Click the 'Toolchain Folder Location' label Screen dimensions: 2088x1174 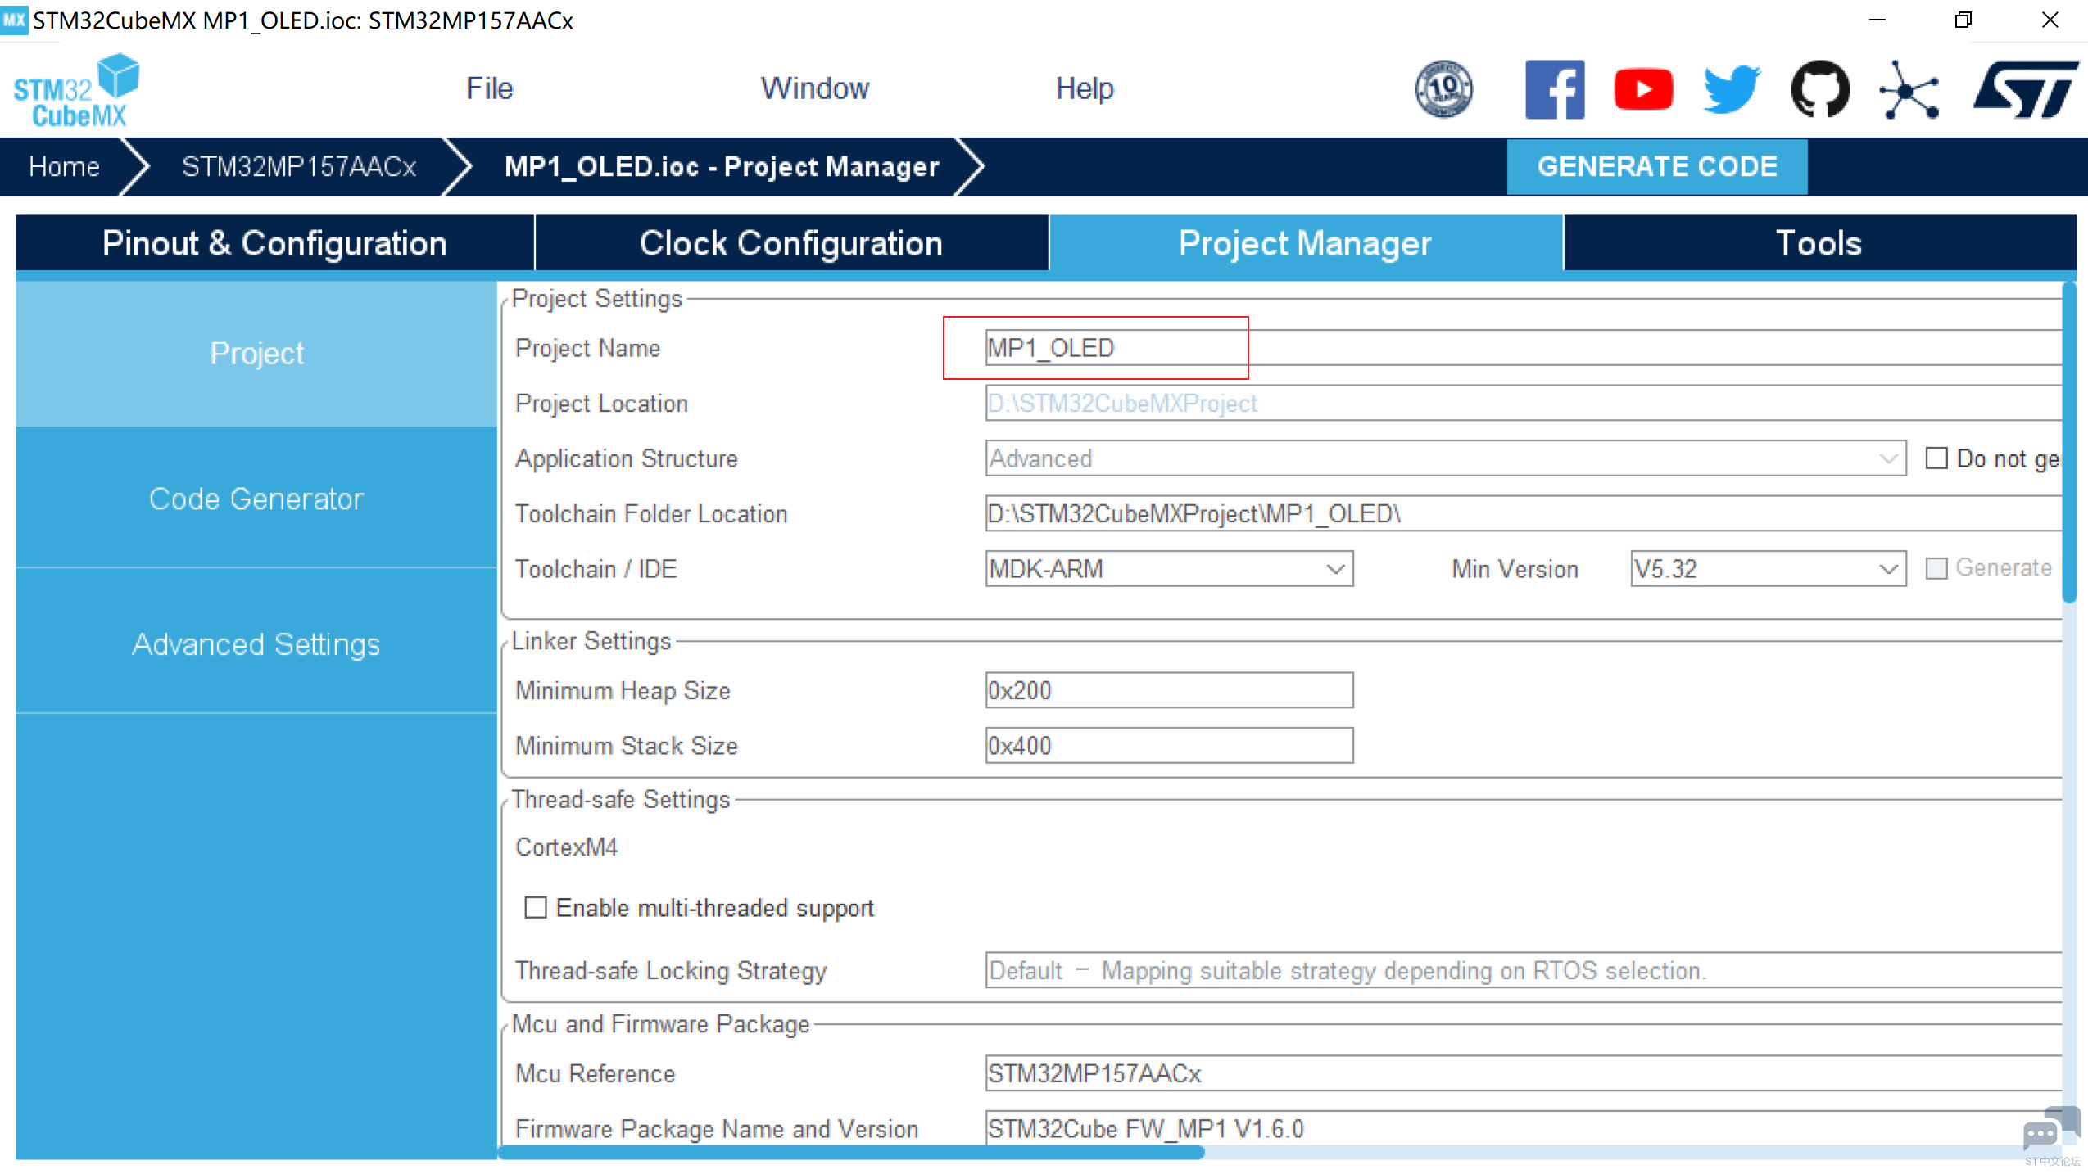pyautogui.click(x=651, y=513)
